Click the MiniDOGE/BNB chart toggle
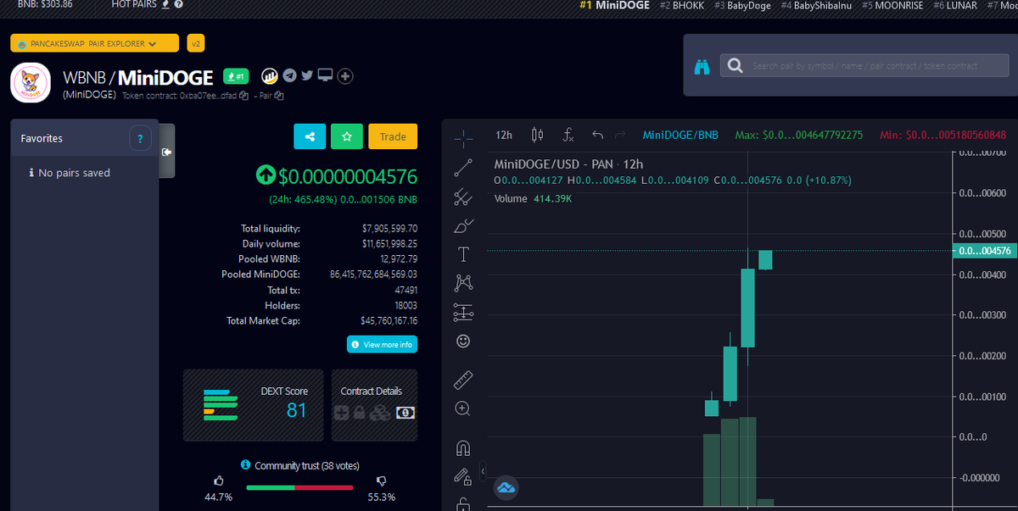This screenshot has width=1018, height=511. click(x=680, y=135)
